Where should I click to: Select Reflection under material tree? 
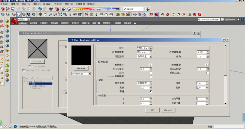click(x=39, y=86)
